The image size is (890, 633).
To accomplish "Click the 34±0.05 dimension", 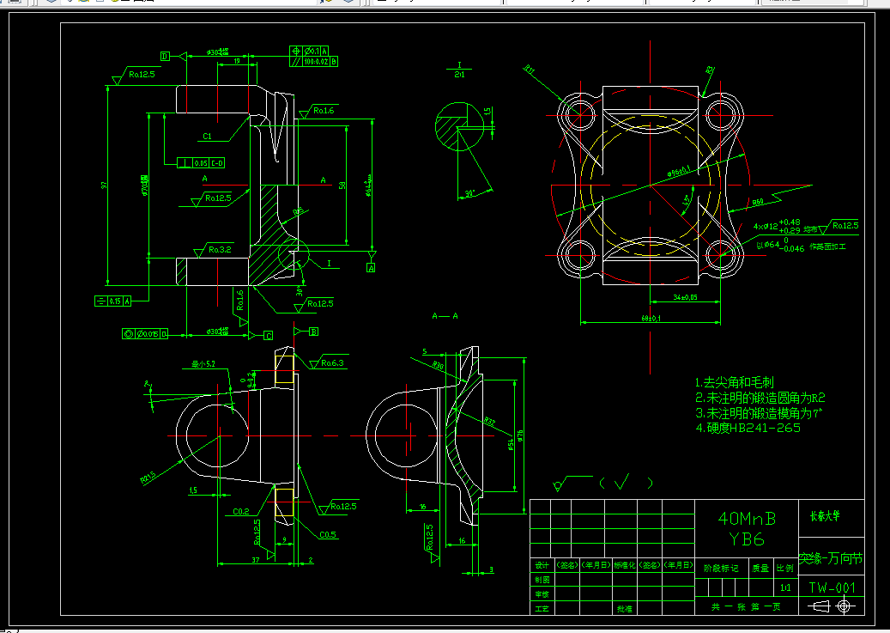I will click(685, 297).
